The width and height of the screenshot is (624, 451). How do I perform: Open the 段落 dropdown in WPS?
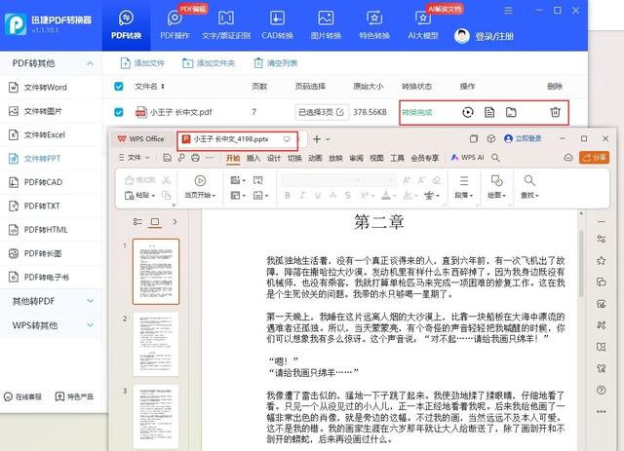(464, 187)
